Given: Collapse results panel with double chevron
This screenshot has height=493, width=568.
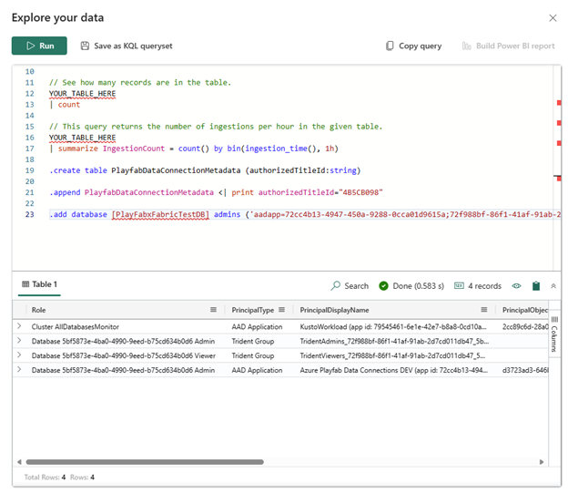Looking at the screenshot, I should (x=553, y=286).
